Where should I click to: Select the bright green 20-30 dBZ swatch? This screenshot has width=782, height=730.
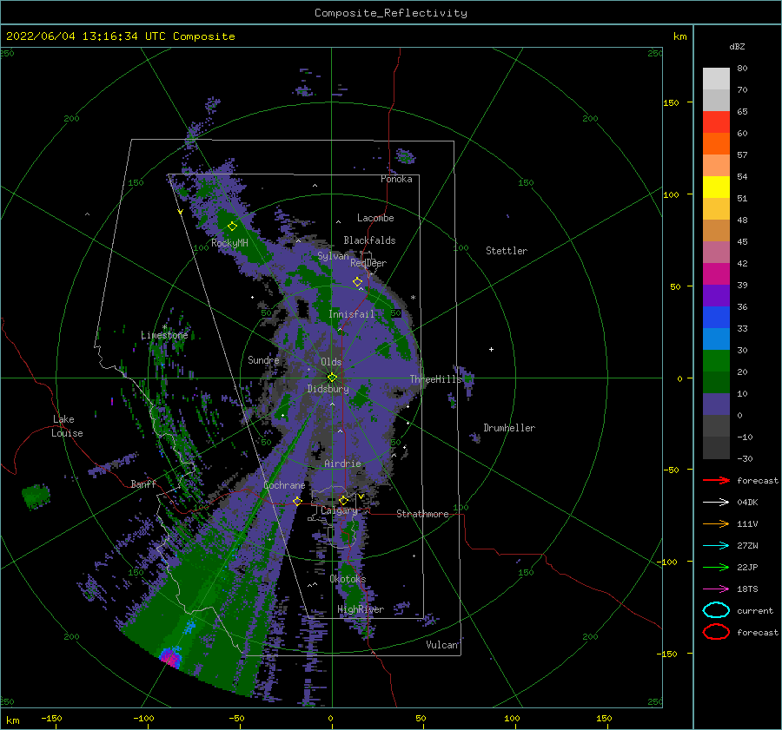(x=716, y=360)
